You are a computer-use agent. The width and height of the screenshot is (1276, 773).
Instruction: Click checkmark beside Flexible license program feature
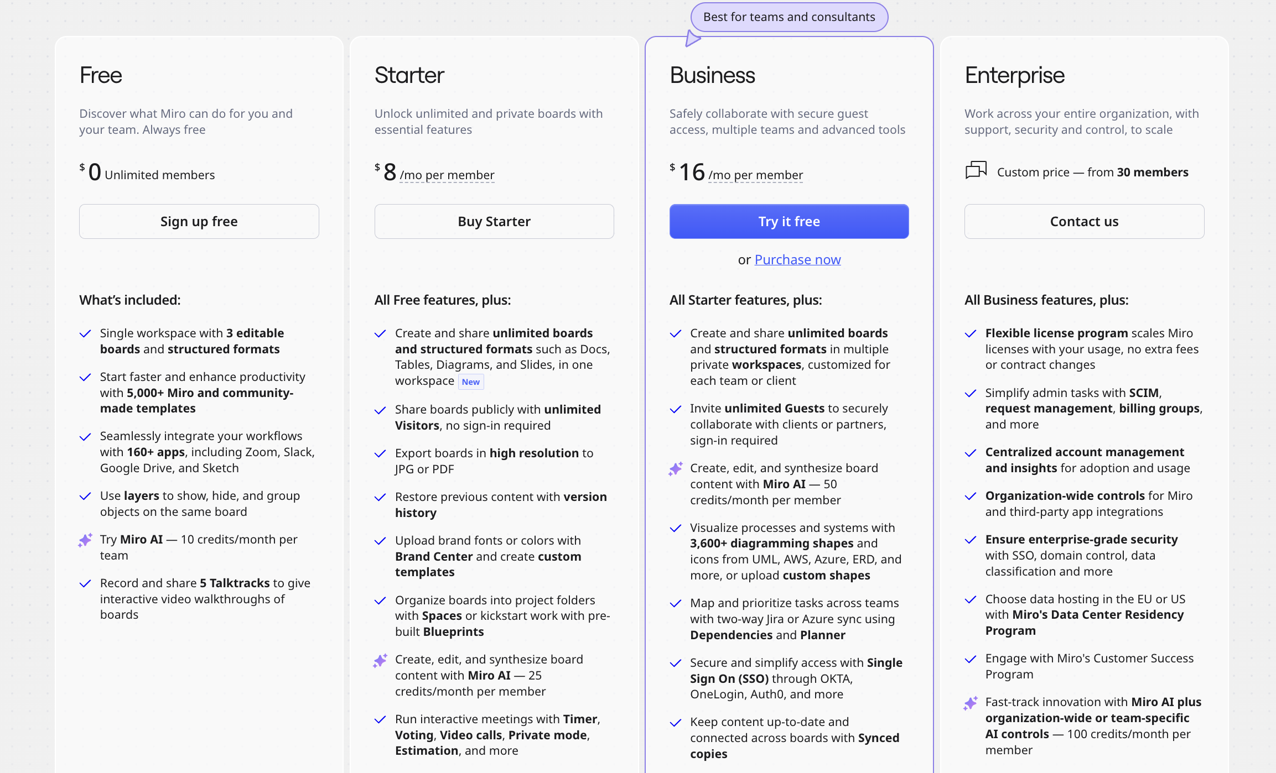971,333
